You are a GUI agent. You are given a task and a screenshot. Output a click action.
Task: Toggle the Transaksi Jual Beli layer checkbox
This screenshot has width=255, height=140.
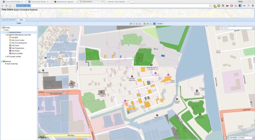point(8,56)
